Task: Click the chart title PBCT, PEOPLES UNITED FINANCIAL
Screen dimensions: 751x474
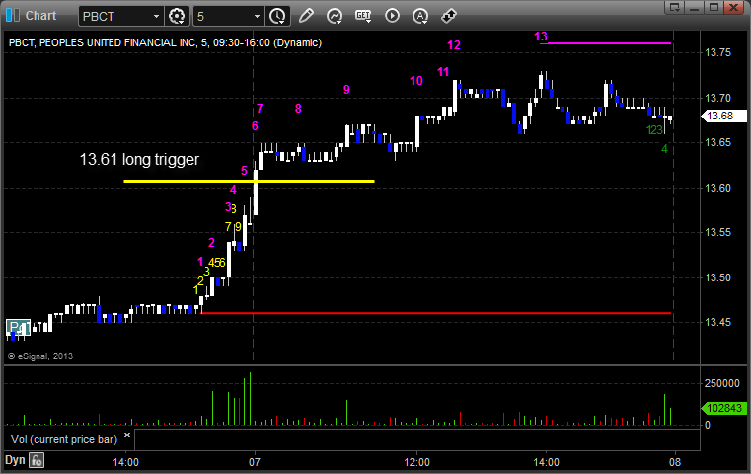Action: 165,42
